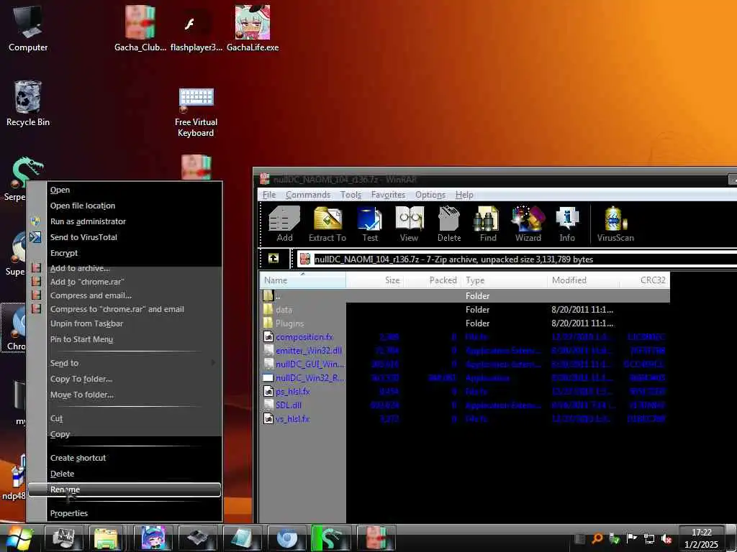
Task: Run VirusScan from WinRAR toolbar
Action: click(615, 224)
